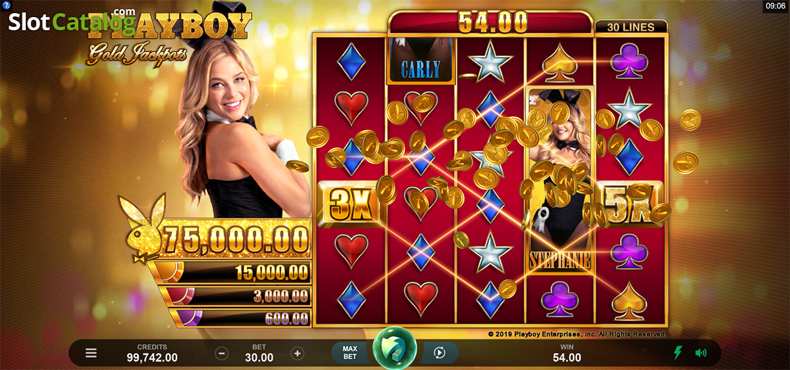790x370 pixels.
Task: Click the help question mark icon
Action: [5, 5]
